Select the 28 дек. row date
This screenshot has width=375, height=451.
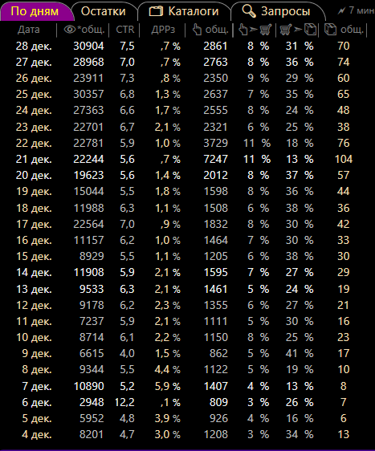pyautogui.click(x=34, y=46)
